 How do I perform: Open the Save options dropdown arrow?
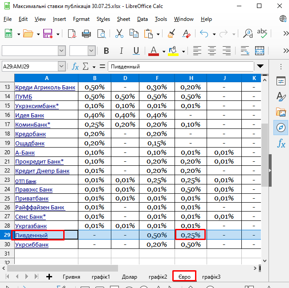coord(58,34)
